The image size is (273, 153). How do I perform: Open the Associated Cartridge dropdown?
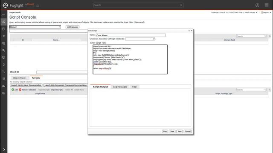point(140,39)
